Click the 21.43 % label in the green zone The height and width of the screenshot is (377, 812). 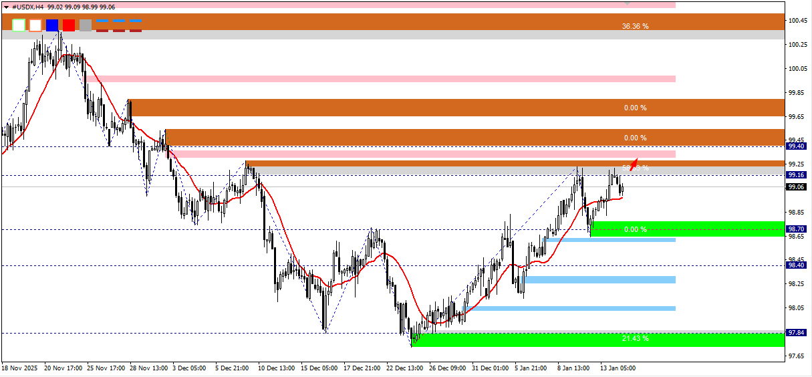(x=635, y=338)
